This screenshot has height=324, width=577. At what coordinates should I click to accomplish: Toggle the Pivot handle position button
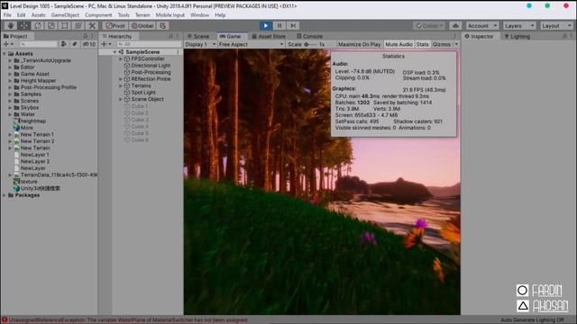(x=115, y=26)
